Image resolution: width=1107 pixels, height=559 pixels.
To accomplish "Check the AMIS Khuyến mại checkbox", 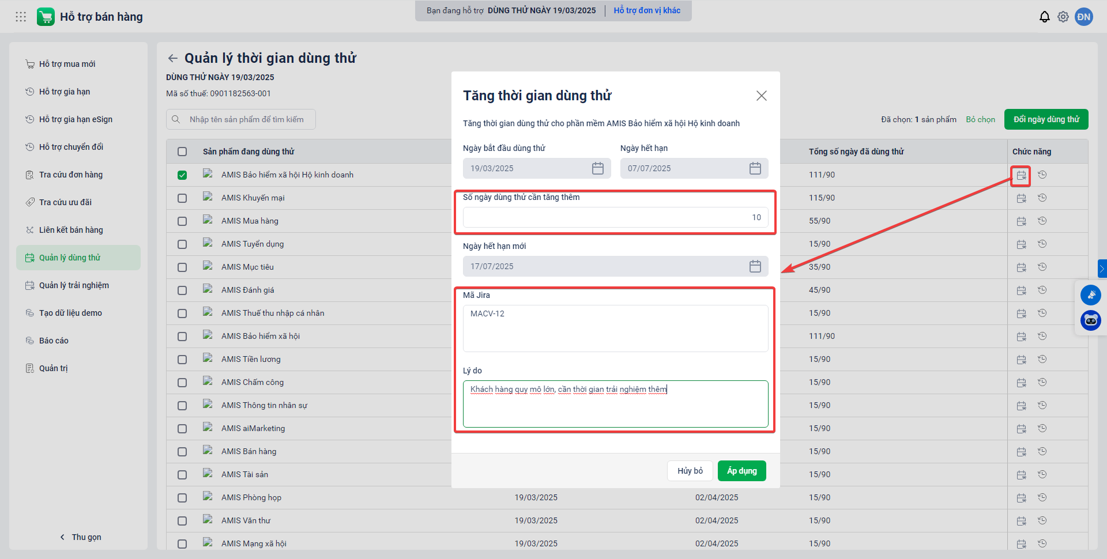I will coord(182,198).
